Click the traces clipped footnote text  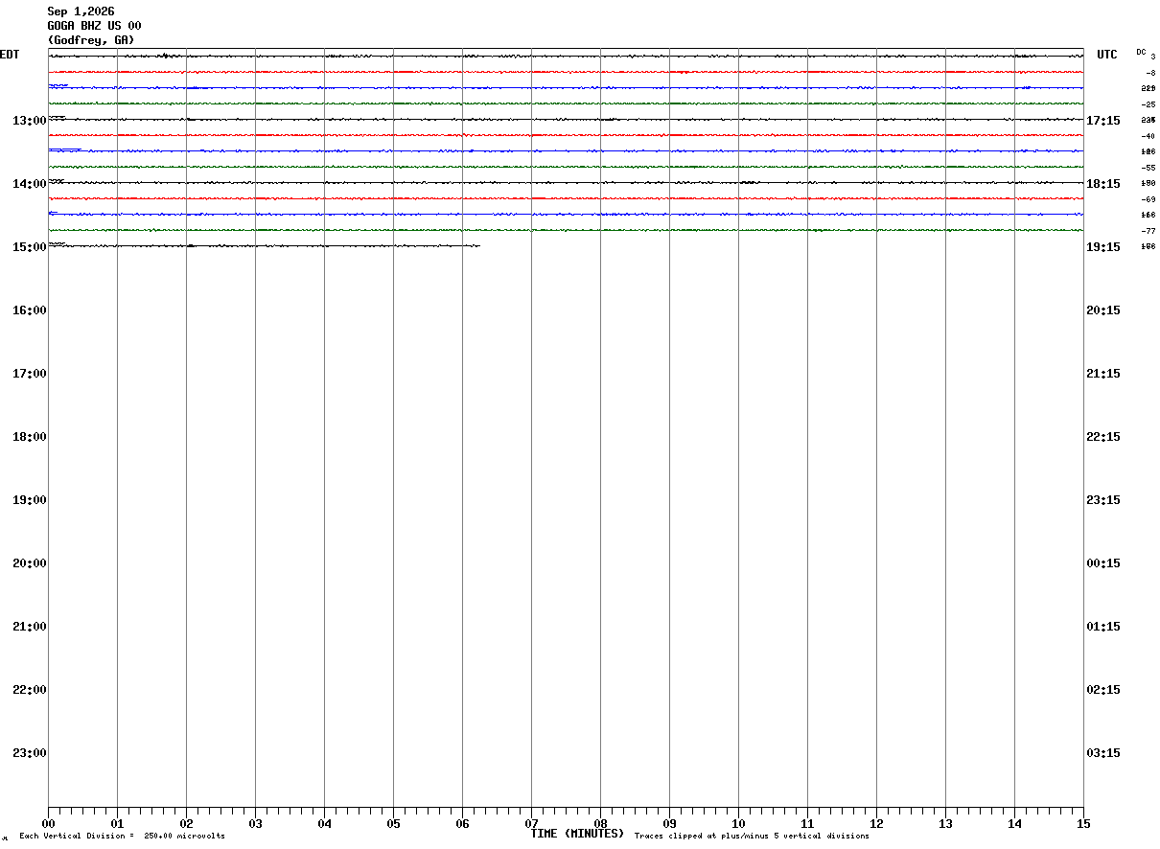(752, 837)
